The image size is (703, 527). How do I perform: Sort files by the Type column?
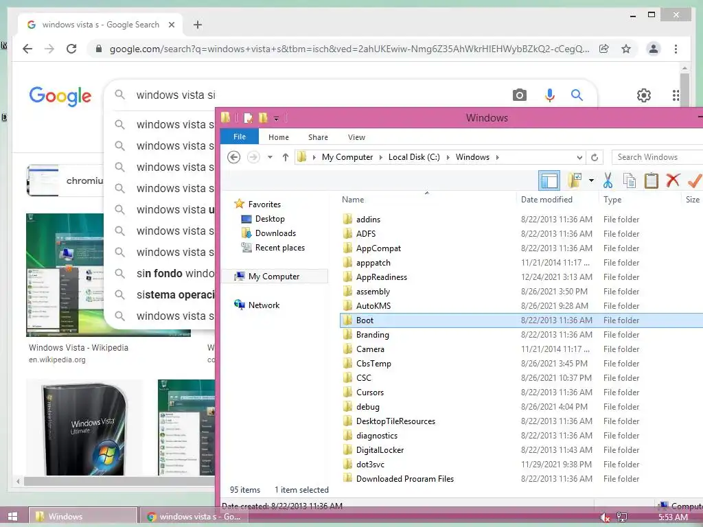612,200
